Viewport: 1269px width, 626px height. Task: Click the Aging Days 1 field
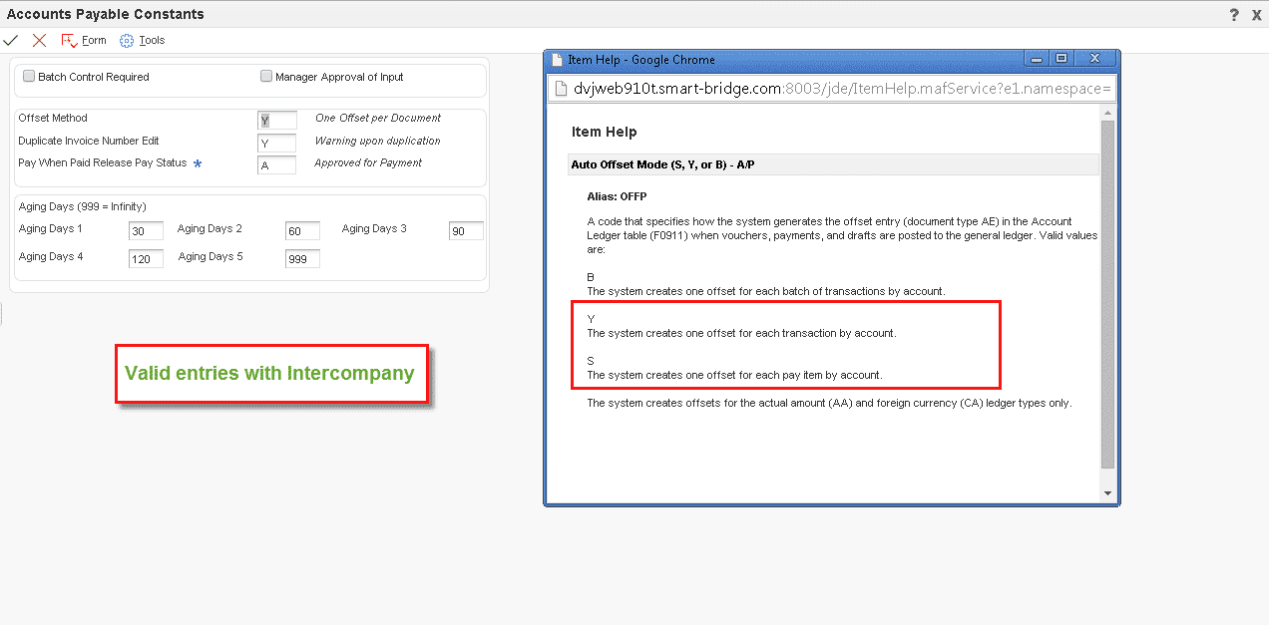146,231
